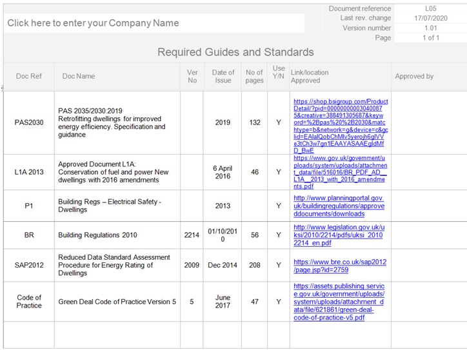Open the planningportal.gov.uk approved documents link

click(x=339, y=206)
